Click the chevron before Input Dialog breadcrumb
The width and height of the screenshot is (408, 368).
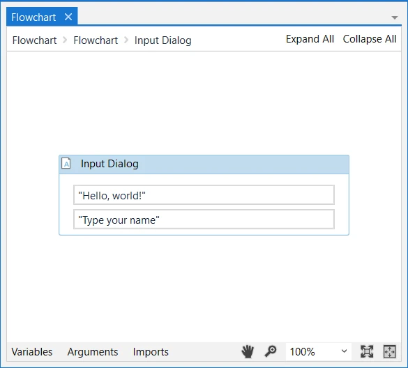click(126, 40)
